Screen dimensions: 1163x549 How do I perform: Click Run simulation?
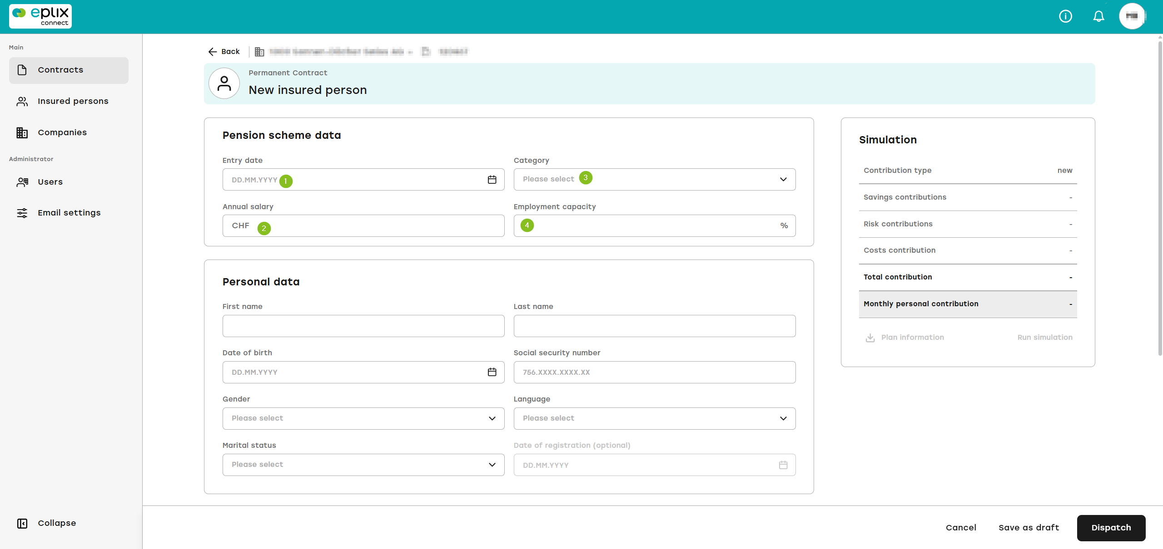pos(1045,338)
